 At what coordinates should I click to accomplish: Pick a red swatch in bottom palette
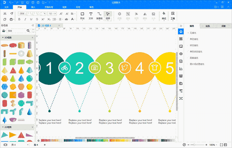[42, 140]
